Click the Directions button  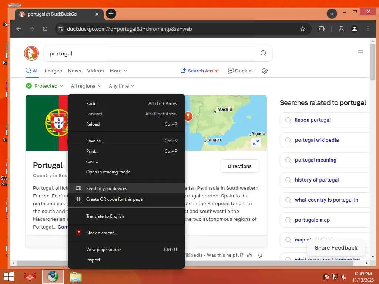click(239, 166)
